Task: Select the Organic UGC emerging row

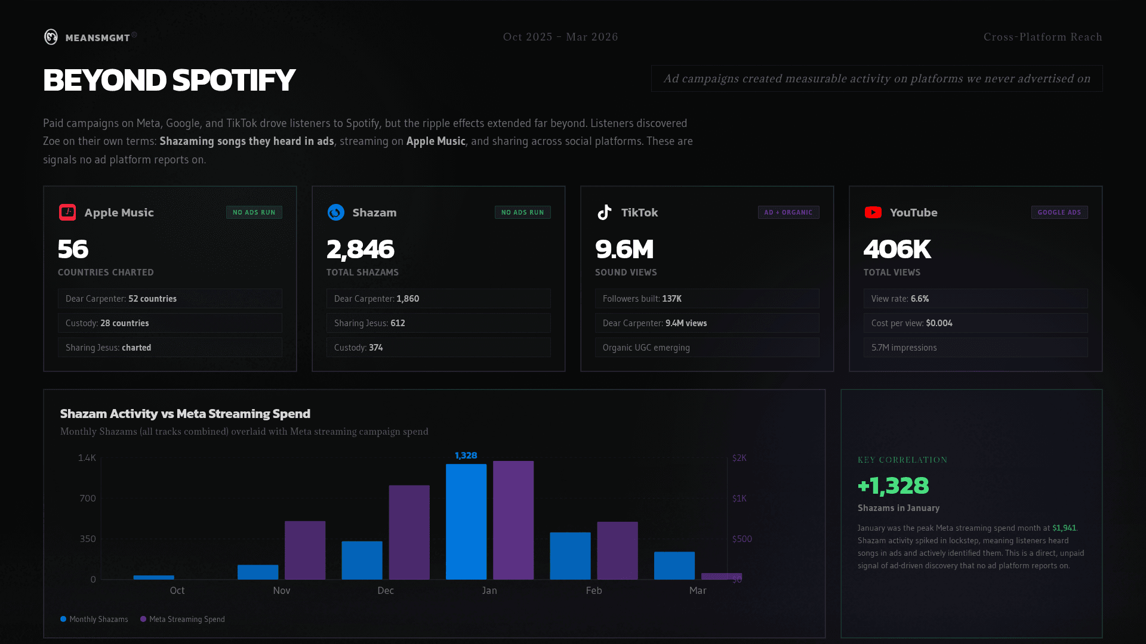Action: pos(707,348)
